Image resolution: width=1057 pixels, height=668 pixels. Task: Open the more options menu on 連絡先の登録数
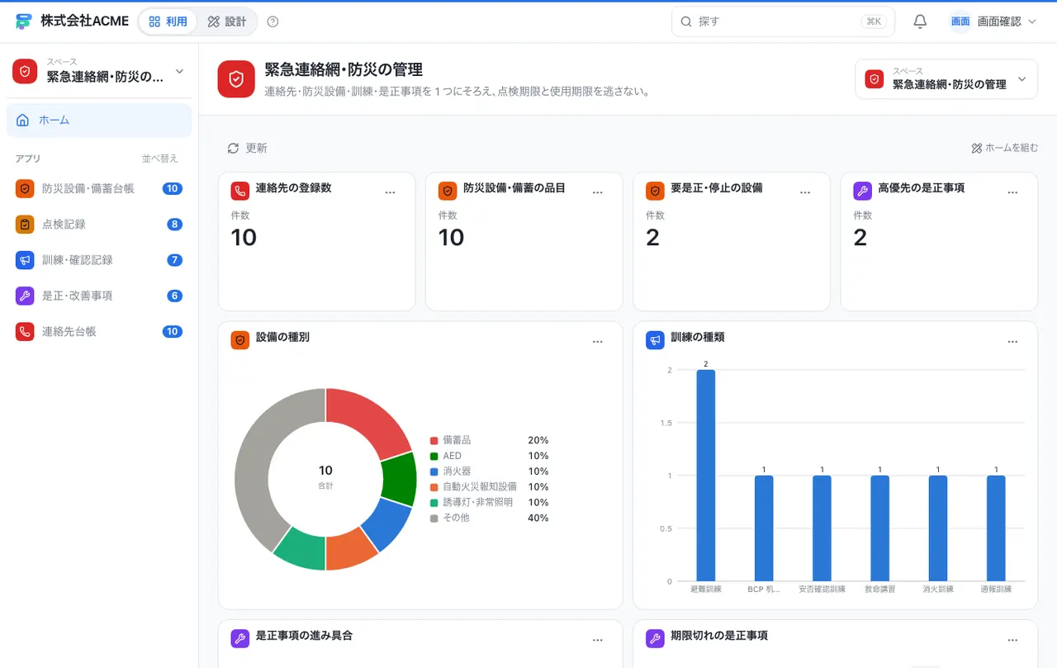click(x=391, y=192)
